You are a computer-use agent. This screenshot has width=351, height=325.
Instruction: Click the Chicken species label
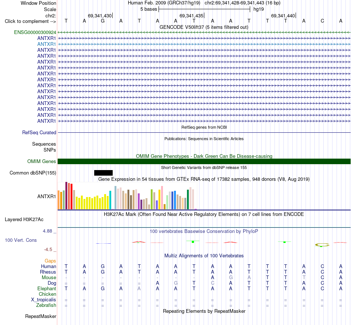pos(47,294)
